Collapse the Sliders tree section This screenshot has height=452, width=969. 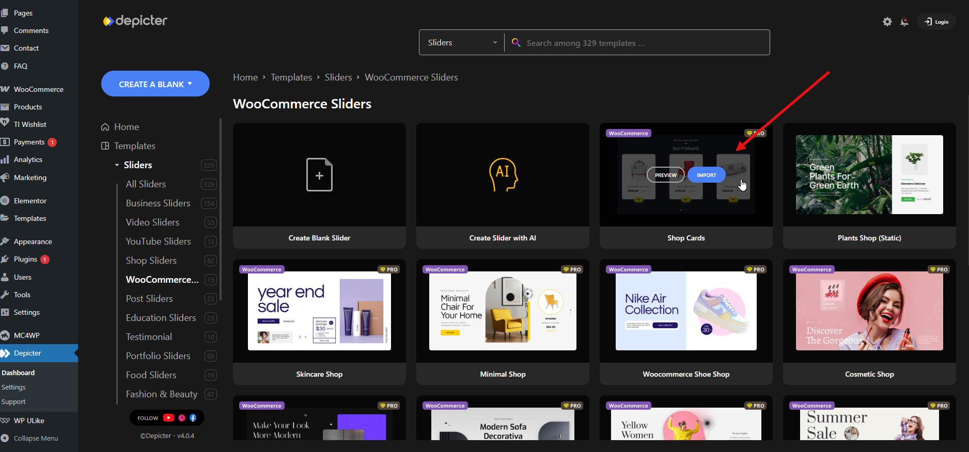[x=117, y=165]
